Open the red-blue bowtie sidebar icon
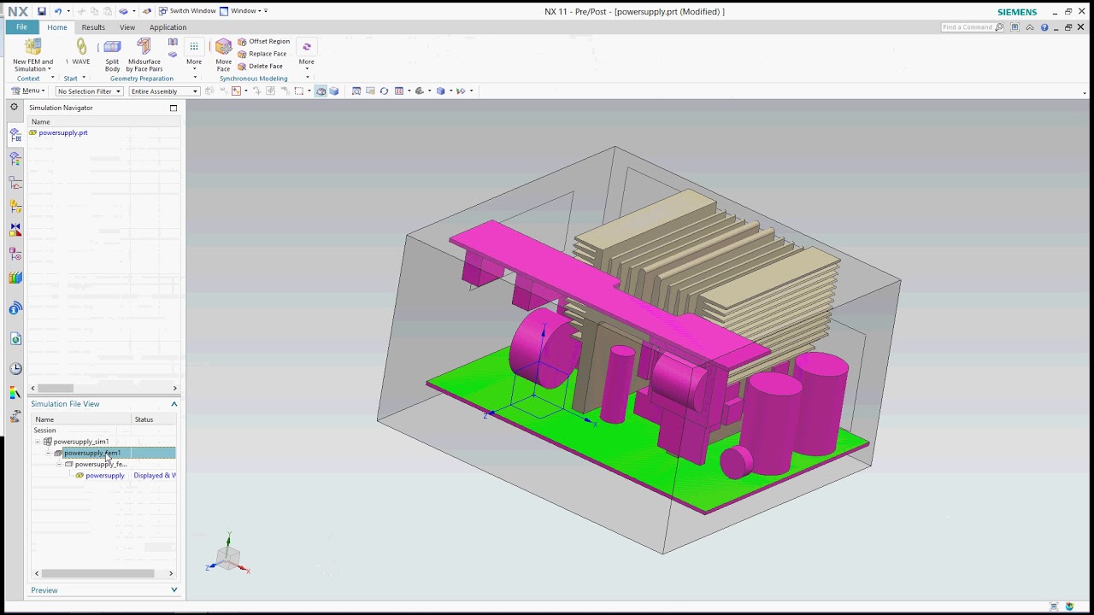 (15, 230)
